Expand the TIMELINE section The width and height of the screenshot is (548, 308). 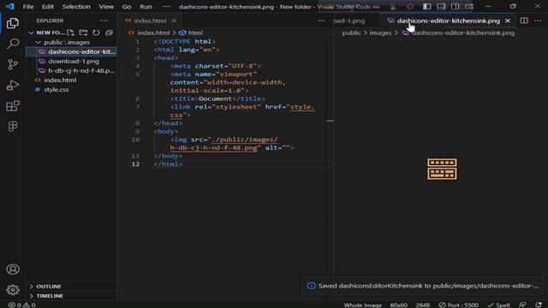(x=71, y=296)
